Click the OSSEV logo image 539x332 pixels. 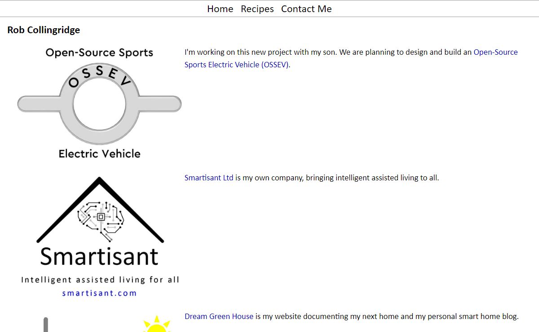[99, 103]
